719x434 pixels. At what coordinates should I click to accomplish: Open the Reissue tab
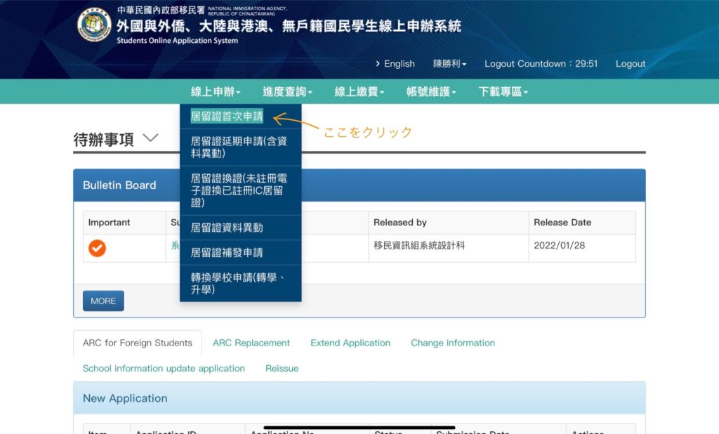click(x=282, y=368)
